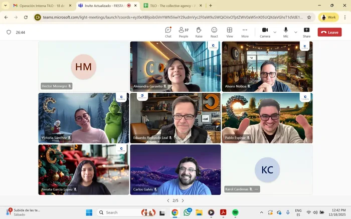
Task: Open more options on Karol Cardenas tile
Action: [256, 189]
